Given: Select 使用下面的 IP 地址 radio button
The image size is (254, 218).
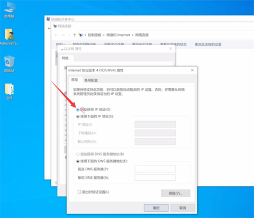Looking at the screenshot, I should pyautogui.click(x=78, y=116).
